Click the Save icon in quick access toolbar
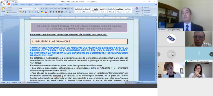The height and width of the screenshot is (96, 213). tap(7, 2)
